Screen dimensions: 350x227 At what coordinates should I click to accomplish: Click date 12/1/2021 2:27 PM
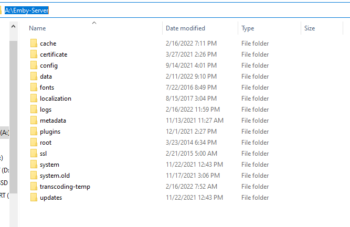pos(191,132)
